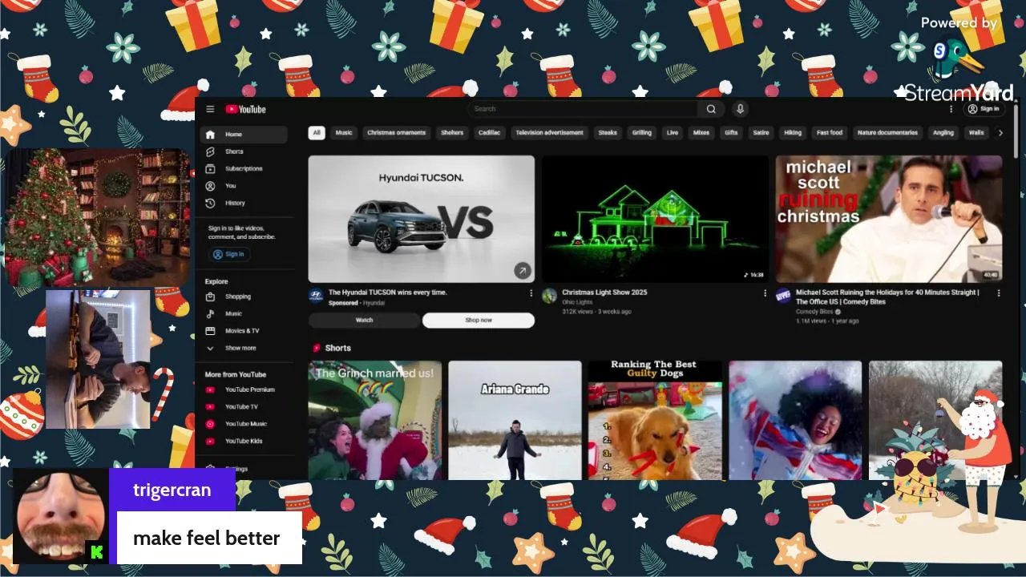Click the search magnifier button
1026x577 pixels.
[x=711, y=109]
